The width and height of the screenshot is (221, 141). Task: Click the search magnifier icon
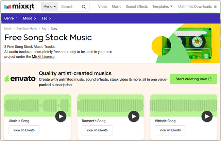tap(84, 7)
